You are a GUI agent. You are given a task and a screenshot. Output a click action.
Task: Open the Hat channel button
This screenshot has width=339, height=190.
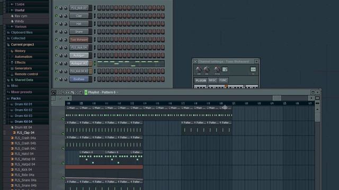pos(79,24)
